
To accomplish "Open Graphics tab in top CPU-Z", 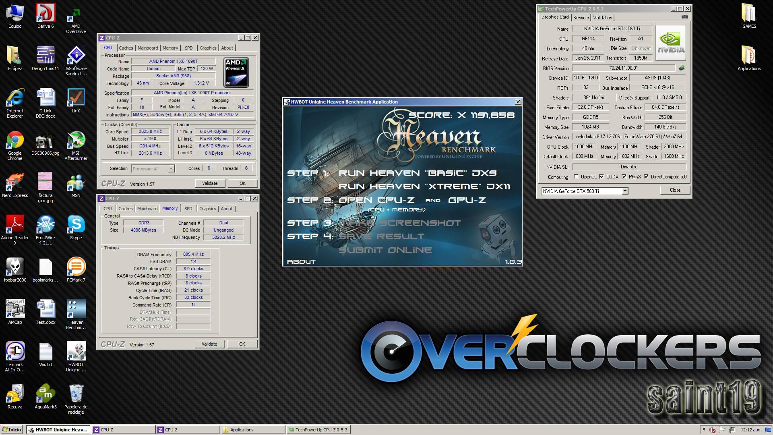I will coord(208,48).
